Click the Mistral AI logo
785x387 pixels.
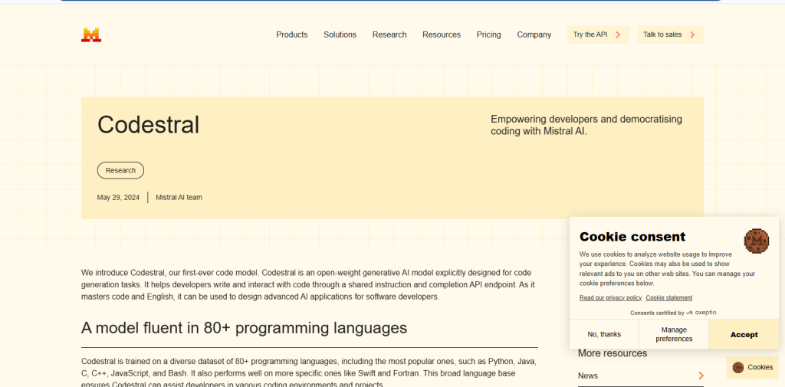coord(91,34)
